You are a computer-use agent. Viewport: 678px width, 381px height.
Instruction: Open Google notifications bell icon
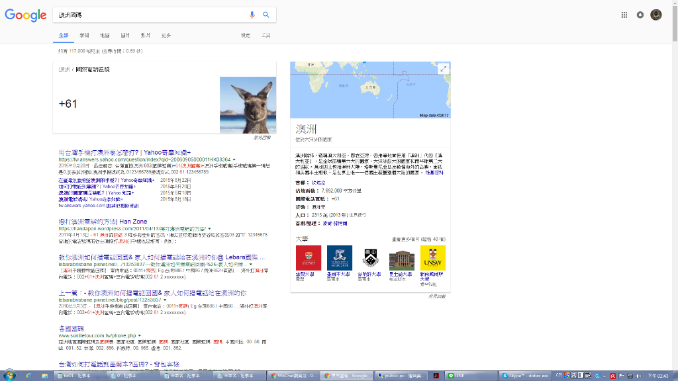coord(640,15)
